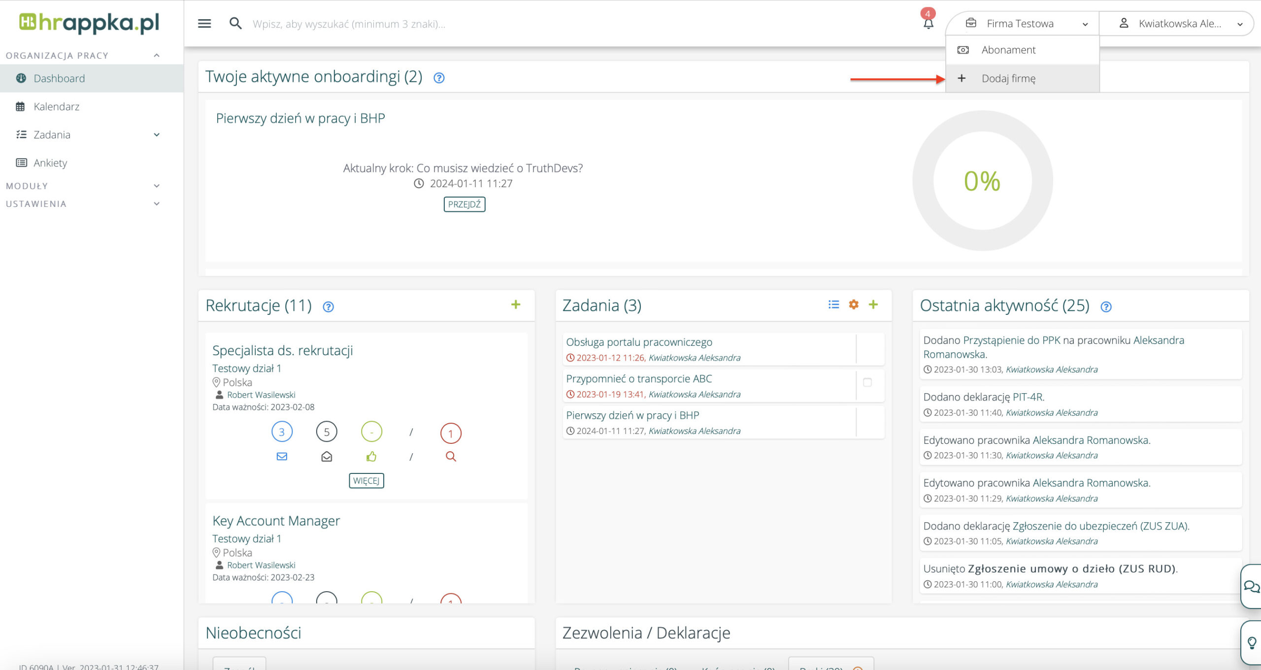Image resolution: width=1261 pixels, height=670 pixels.
Task: Open chat bubble widget icon
Action: [1251, 586]
